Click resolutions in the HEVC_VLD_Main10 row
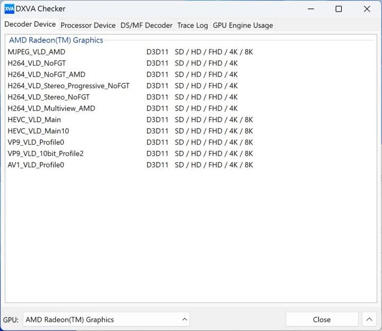The width and height of the screenshot is (382, 331). [x=214, y=131]
